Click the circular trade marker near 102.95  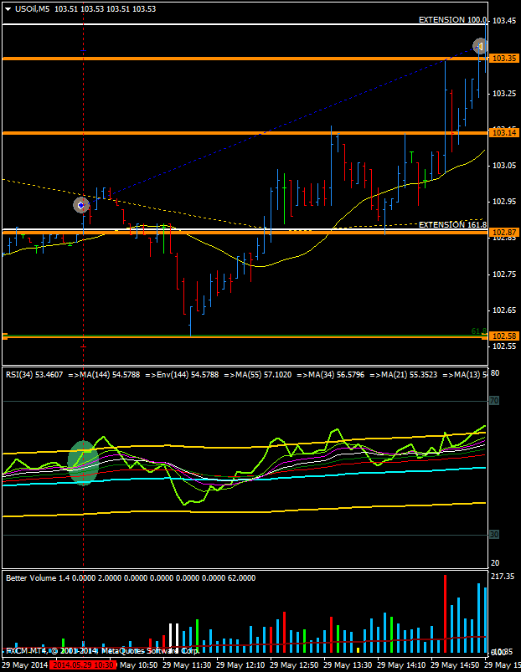[x=81, y=205]
